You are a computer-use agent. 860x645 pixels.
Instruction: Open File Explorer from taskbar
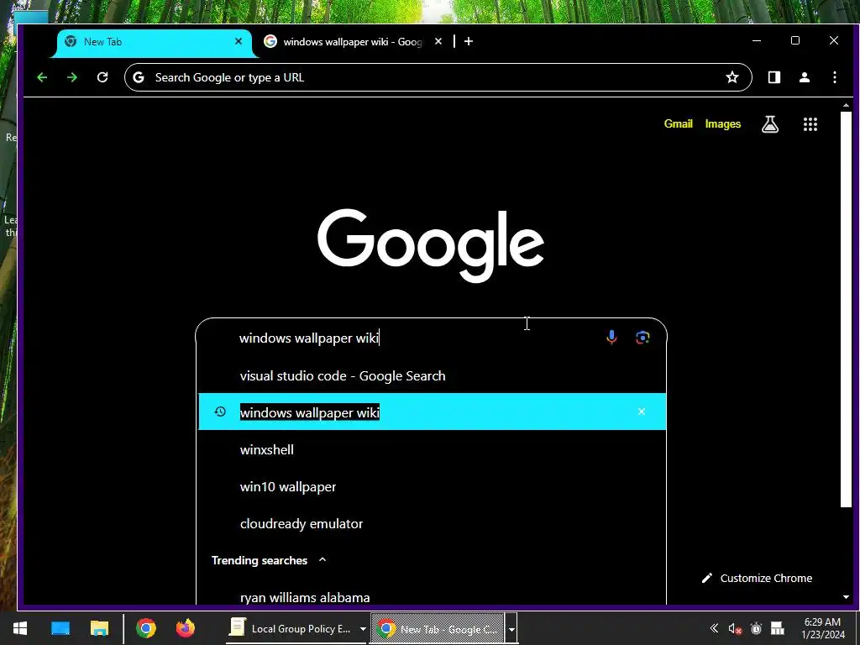coord(99,628)
